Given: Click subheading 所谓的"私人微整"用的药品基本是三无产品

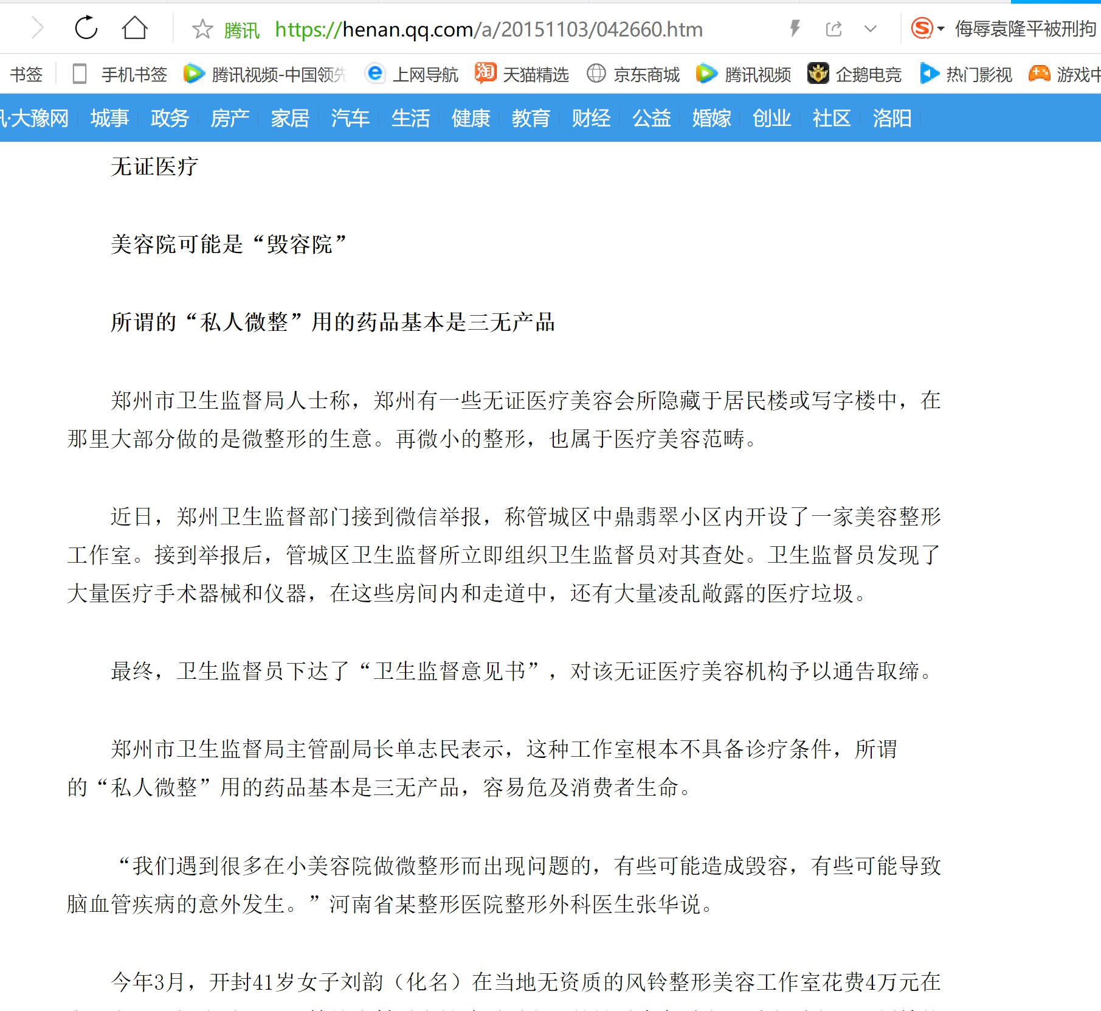Looking at the screenshot, I should (333, 322).
